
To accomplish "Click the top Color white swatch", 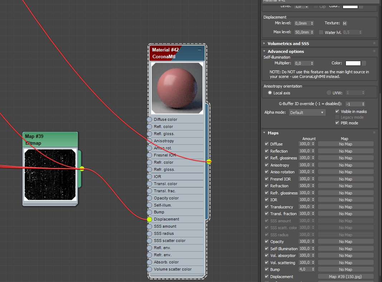I will [x=350, y=6].
